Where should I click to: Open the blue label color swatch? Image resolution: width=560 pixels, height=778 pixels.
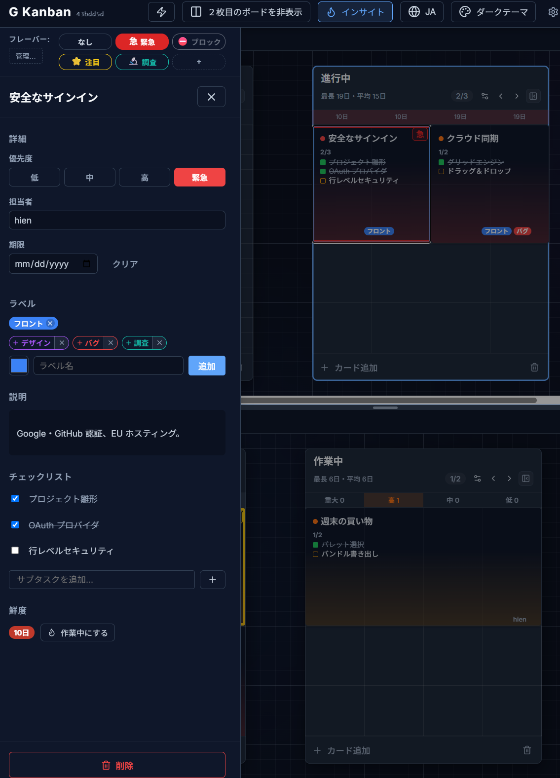(x=19, y=366)
